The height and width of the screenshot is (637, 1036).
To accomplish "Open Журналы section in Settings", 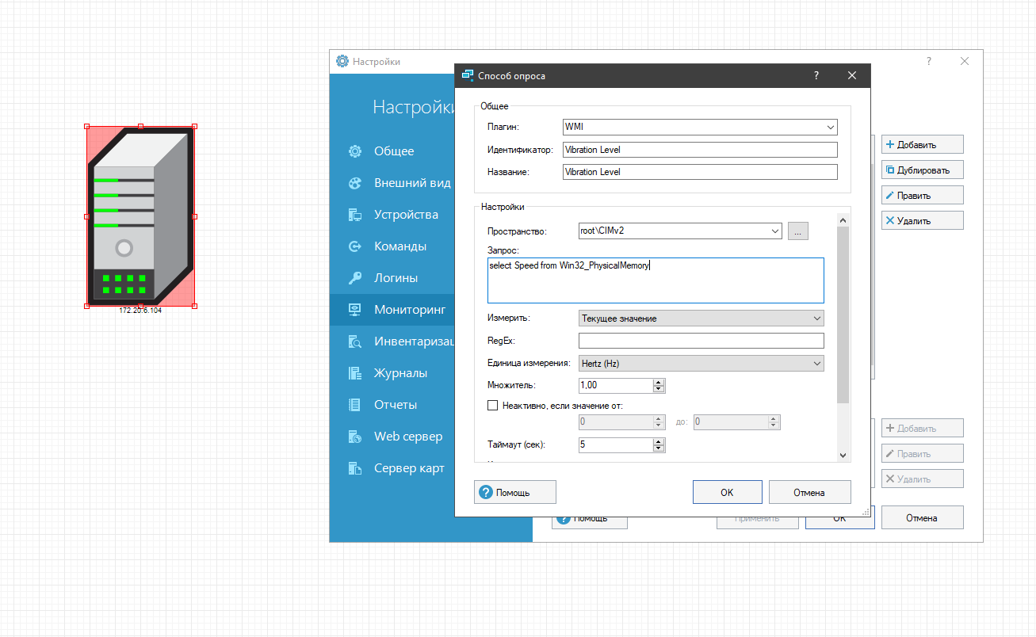I will tap(400, 373).
